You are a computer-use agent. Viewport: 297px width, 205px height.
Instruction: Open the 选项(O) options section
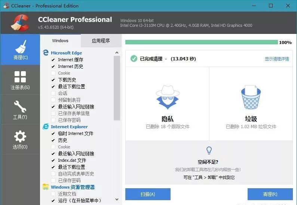click(20, 139)
